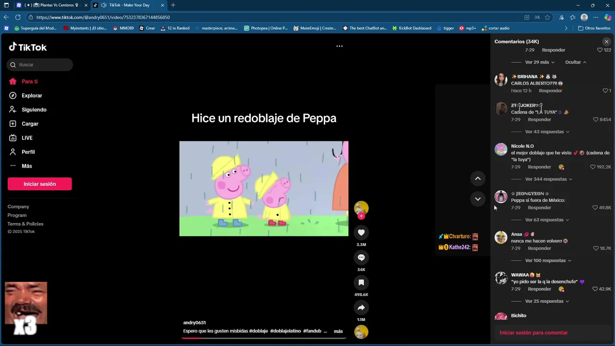Expand Ver 344 respuestas
This screenshot has width=615, height=346.
pyautogui.click(x=548, y=179)
